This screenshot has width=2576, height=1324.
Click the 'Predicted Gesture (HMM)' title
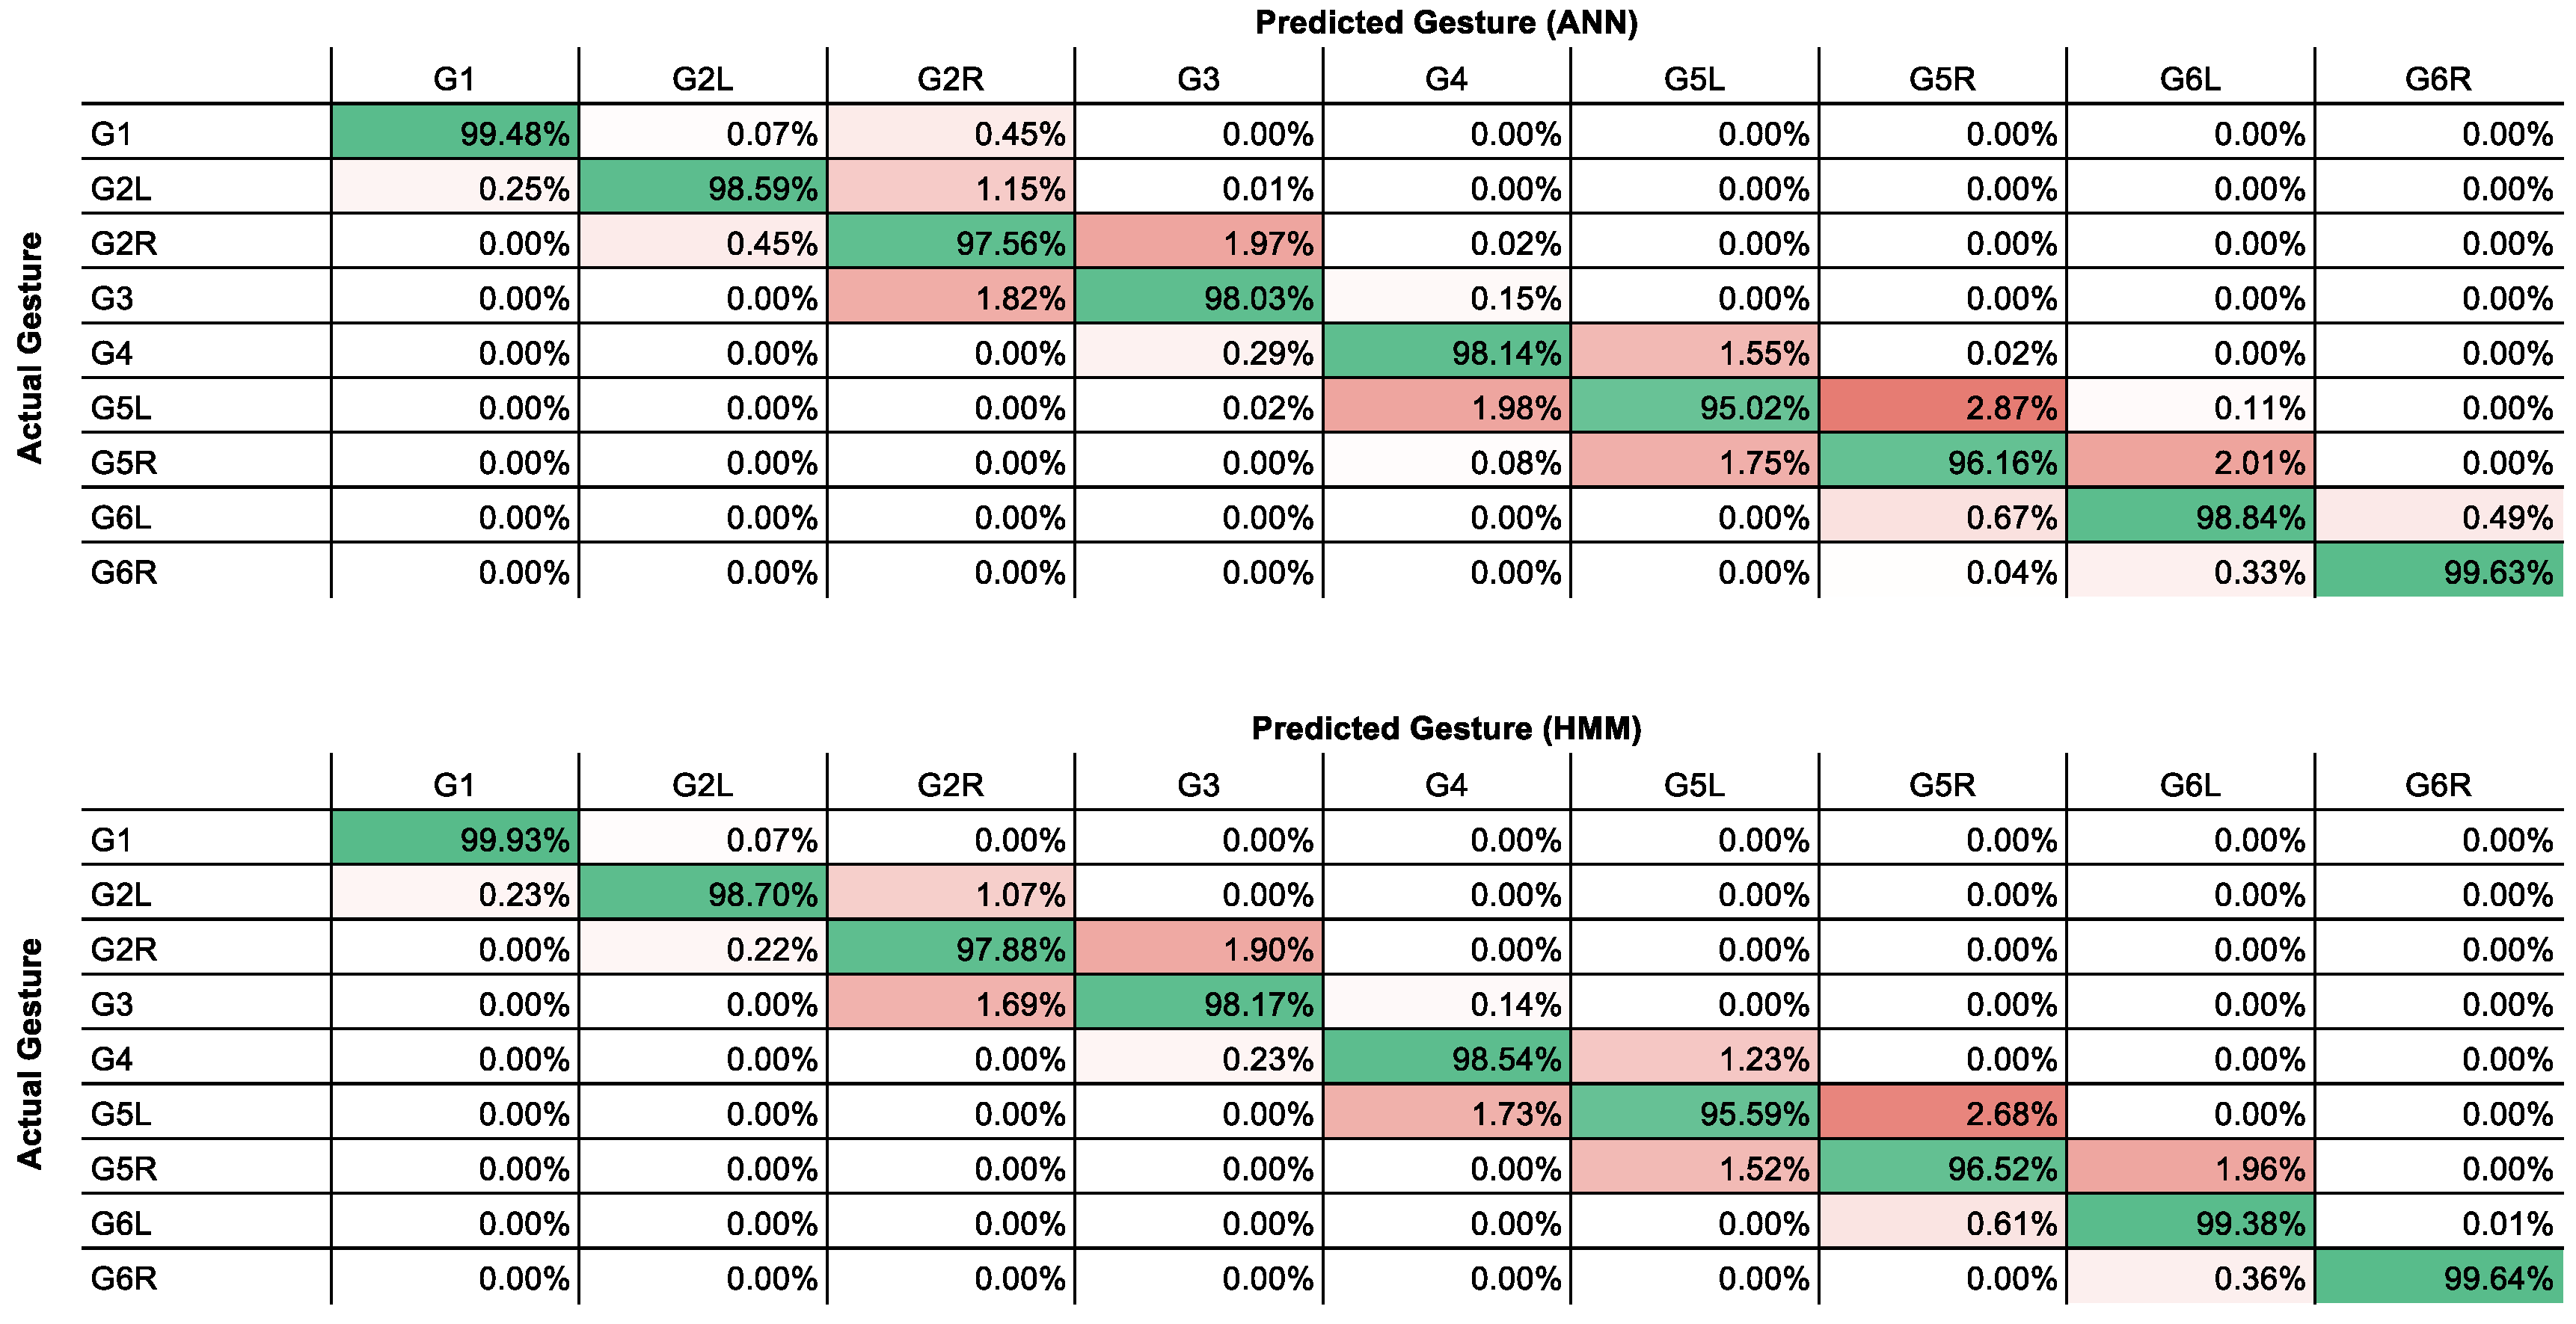1446,728
